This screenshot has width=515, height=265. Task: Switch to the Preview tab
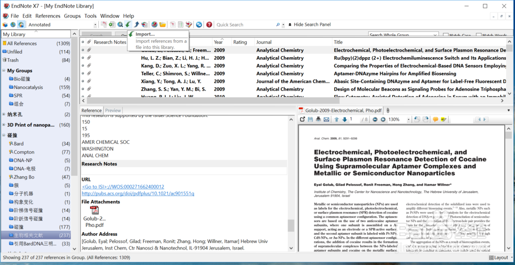click(x=113, y=110)
